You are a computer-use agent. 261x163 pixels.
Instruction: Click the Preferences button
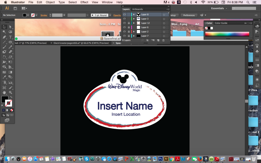tap(189, 15)
